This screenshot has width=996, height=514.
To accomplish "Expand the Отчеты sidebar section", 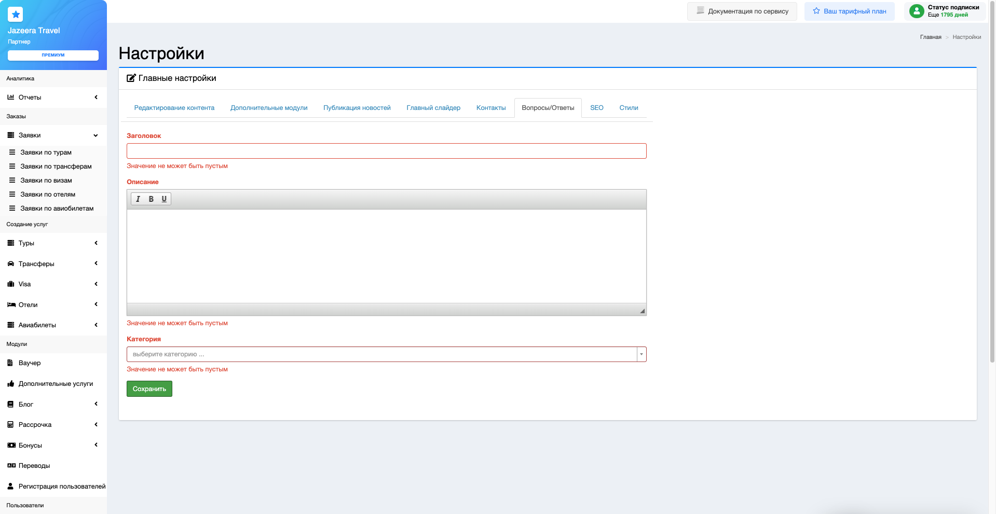I will (53, 98).
